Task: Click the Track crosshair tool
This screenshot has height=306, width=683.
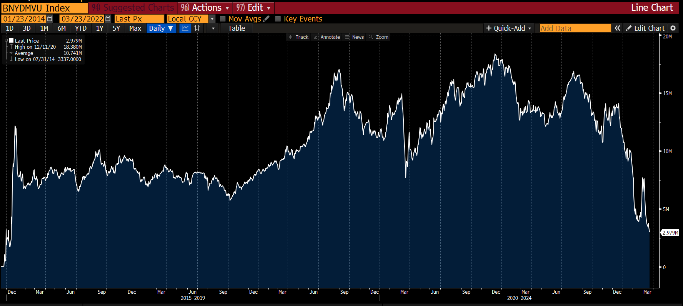Action: click(x=298, y=37)
